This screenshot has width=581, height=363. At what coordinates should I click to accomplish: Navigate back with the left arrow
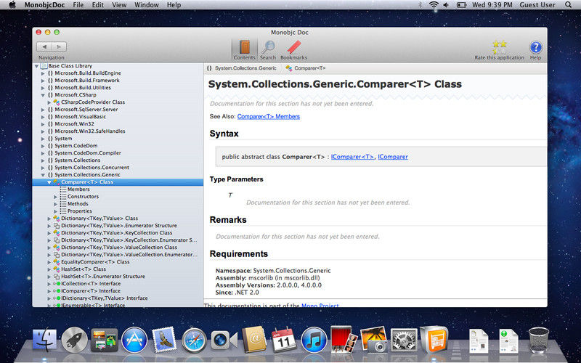tap(44, 46)
